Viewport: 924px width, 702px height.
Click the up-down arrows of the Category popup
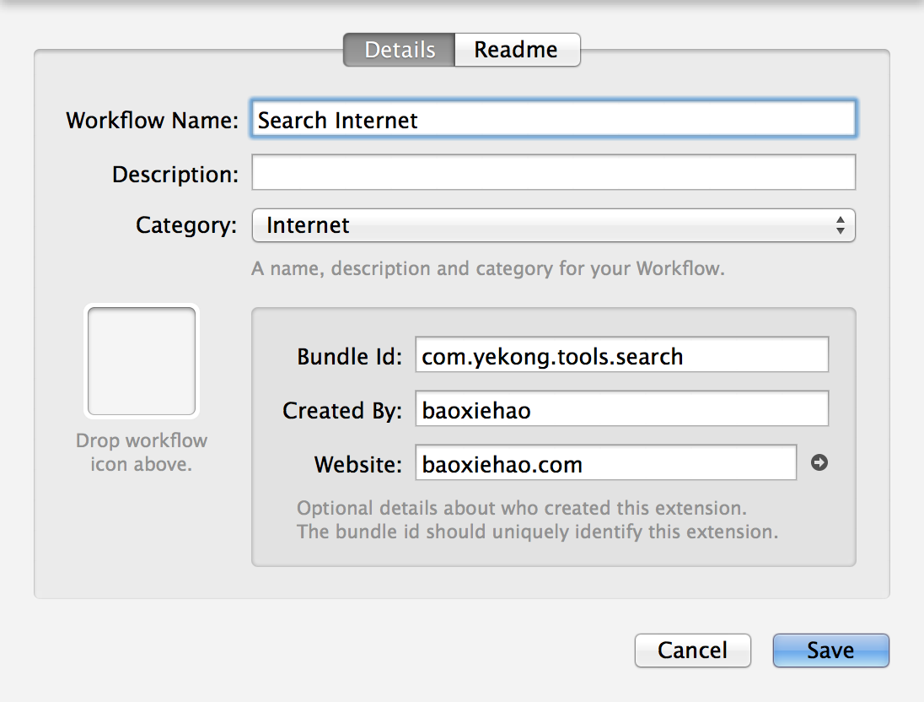pyautogui.click(x=840, y=225)
